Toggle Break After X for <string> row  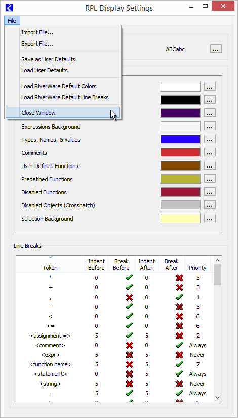180,384
